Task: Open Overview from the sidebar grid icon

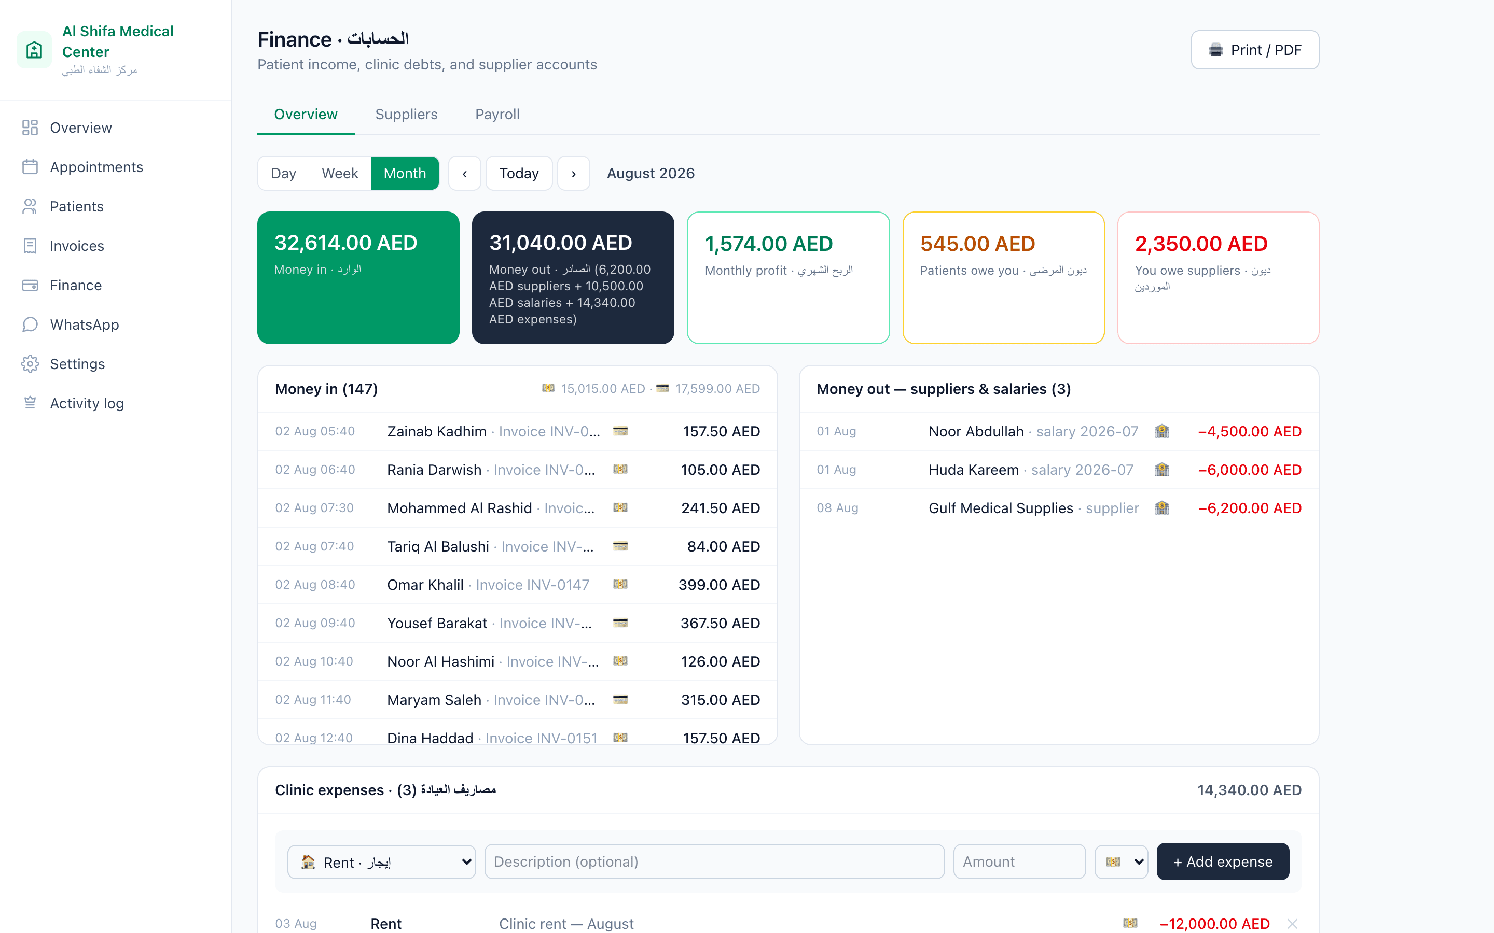Action: (30, 128)
